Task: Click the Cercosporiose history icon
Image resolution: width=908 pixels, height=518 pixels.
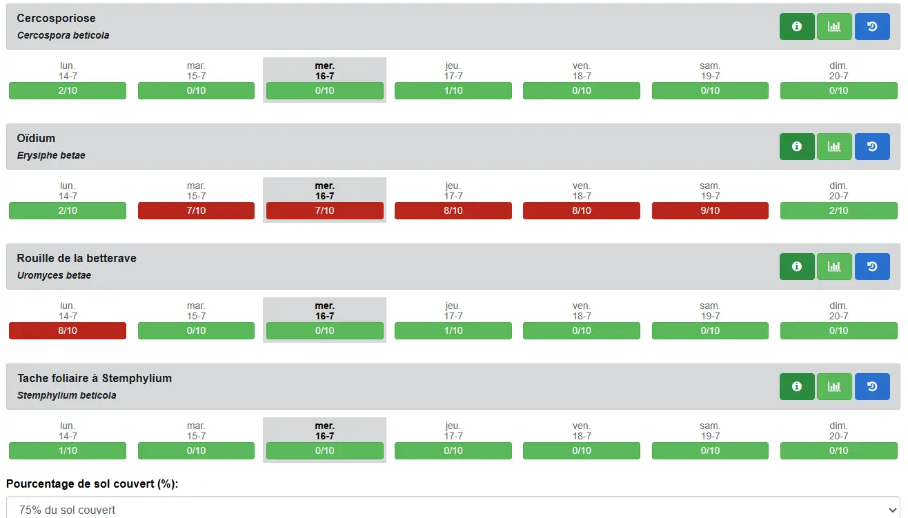Action: click(x=872, y=27)
